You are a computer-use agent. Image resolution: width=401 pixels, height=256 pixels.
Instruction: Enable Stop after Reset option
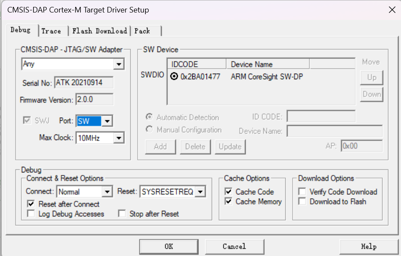tap(122, 214)
